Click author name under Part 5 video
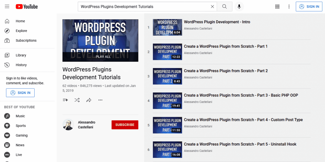Screen dimensions: 325x162 tap(198, 151)
